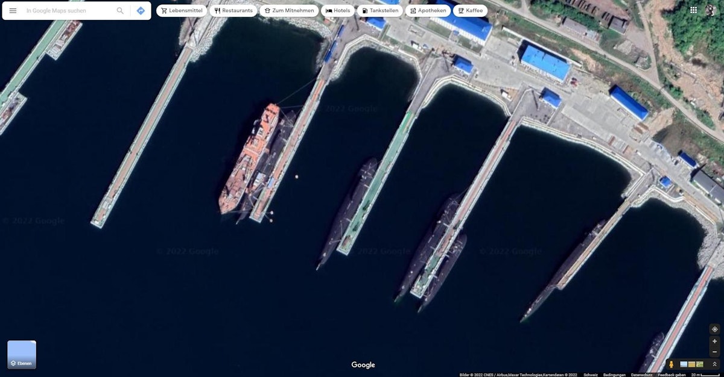Filter by Lebensmittel category
The width and height of the screenshot is (724, 377).
coord(182,11)
